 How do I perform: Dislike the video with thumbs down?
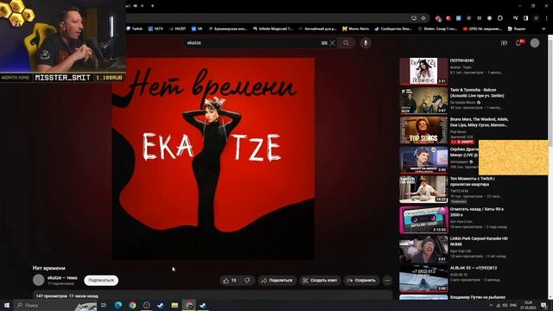(248, 280)
